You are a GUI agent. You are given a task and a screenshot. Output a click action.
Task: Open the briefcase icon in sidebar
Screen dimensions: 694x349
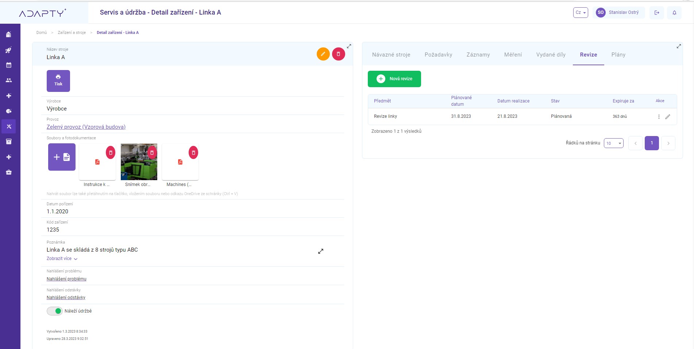point(9,172)
